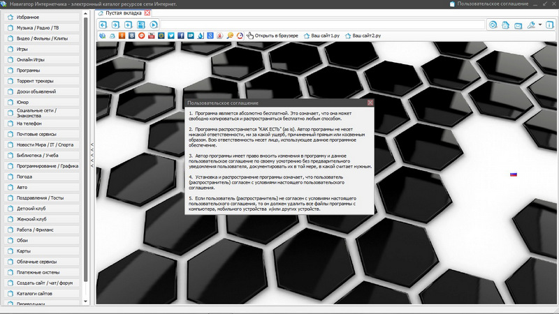Open the Ваш сайт1.ру bookmark

[321, 36]
